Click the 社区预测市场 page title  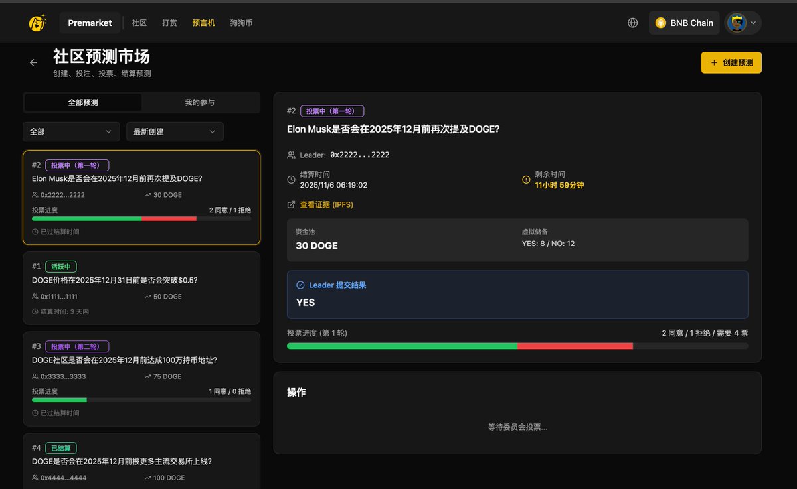(102, 56)
